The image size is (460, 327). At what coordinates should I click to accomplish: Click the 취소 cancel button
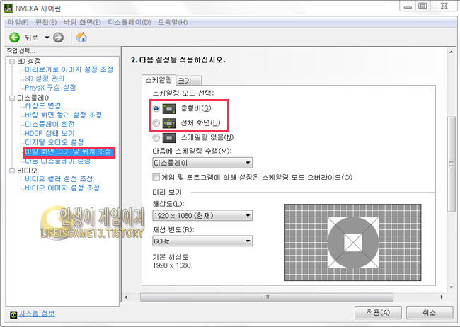(x=430, y=313)
